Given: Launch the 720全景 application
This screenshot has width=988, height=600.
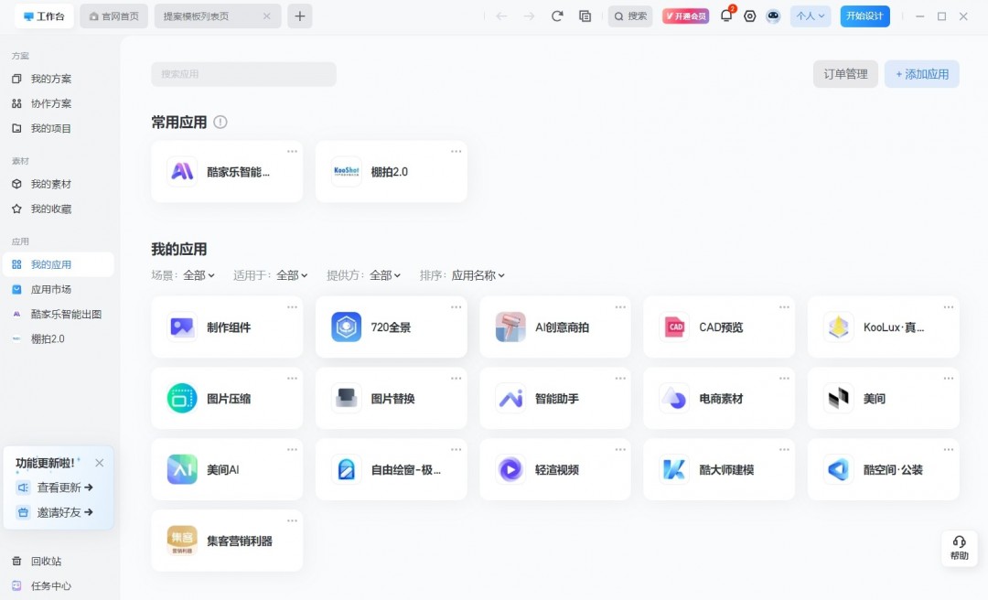Looking at the screenshot, I should coord(391,327).
